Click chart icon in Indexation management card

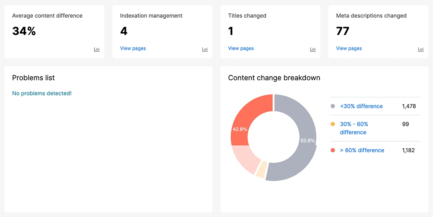point(205,49)
